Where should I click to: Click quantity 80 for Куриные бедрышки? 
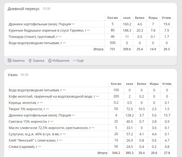(x=112, y=30)
